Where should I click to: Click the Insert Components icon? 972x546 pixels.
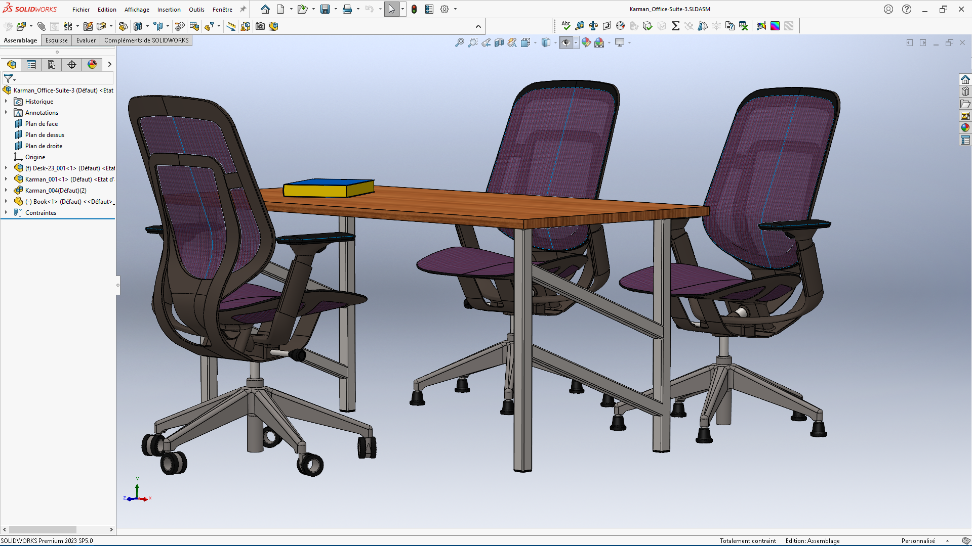tap(21, 26)
